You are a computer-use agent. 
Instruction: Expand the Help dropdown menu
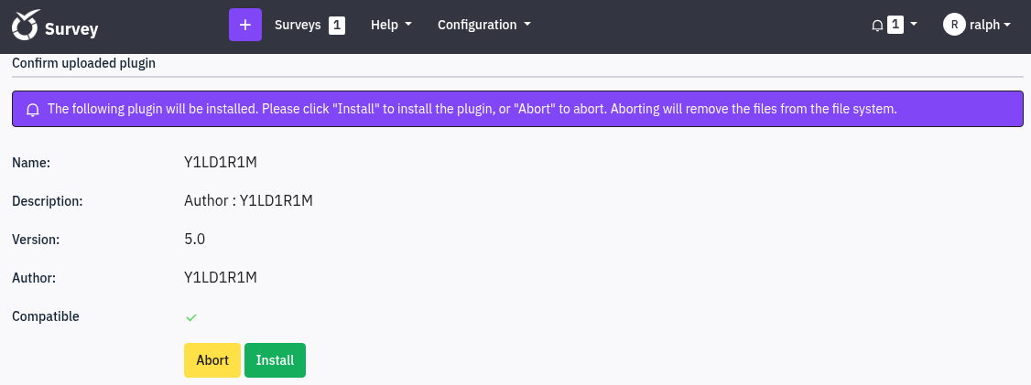[391, 25]
